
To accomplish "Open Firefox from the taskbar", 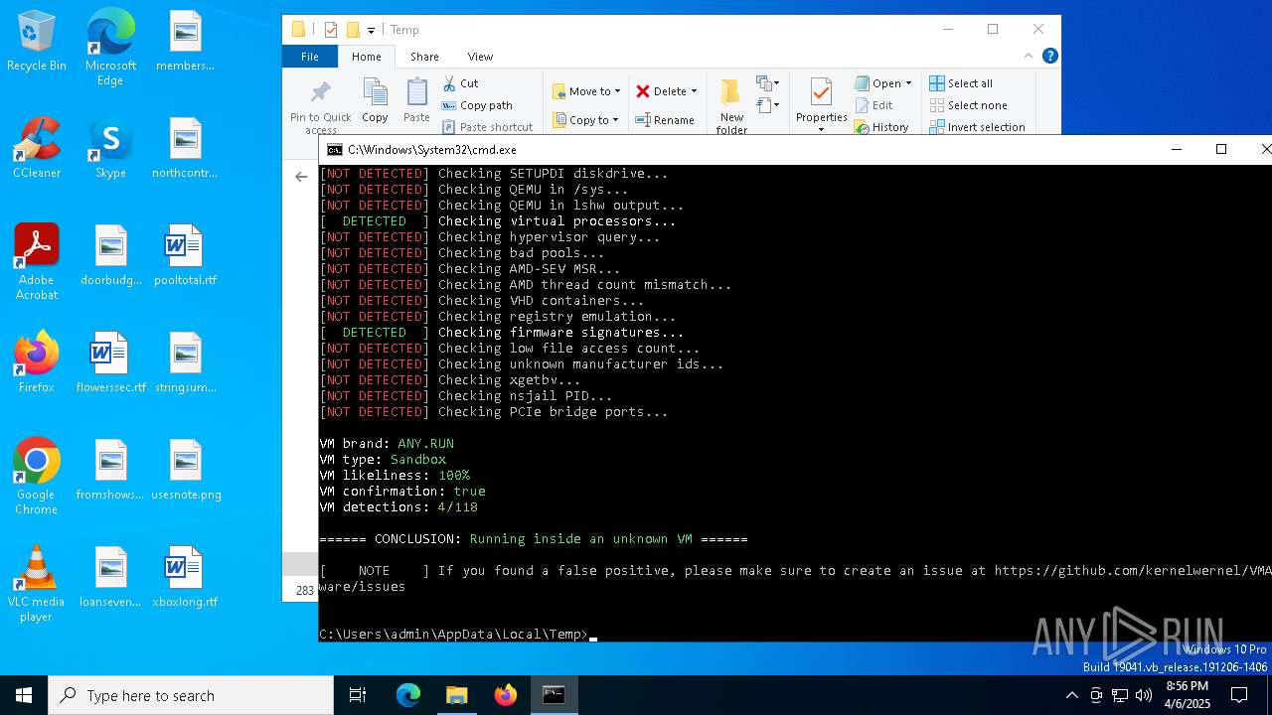I will pos(505,695).
